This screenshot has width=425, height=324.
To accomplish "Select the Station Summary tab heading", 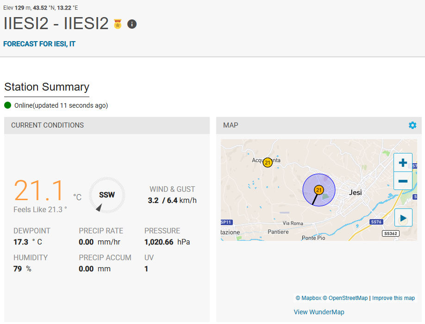I will tap(47, 87).
